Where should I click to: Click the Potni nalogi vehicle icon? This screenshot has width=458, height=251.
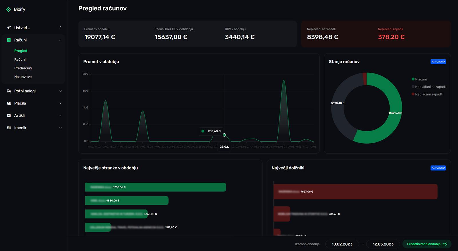tap(9, 91)
